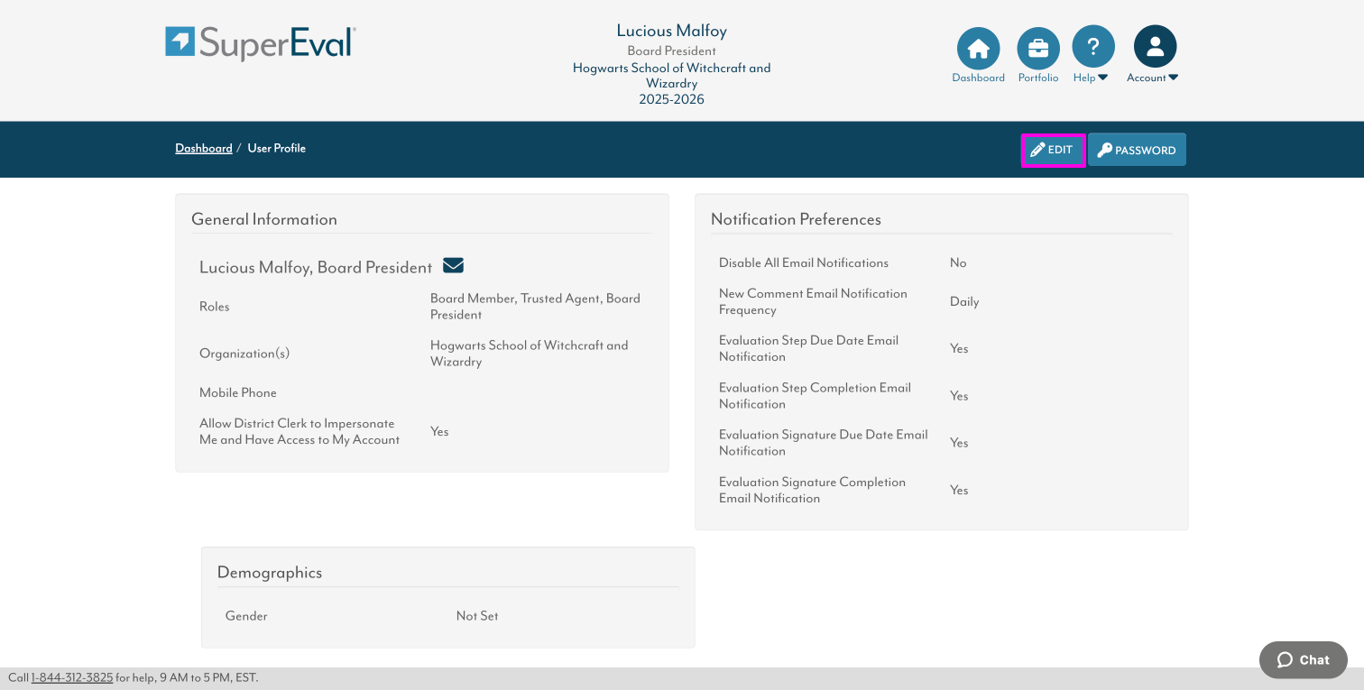This screenshot has height=690, width=1364.
Task: Click the 'Daily' frequency value
Action: pyautogui.click(x=964, y=302)
